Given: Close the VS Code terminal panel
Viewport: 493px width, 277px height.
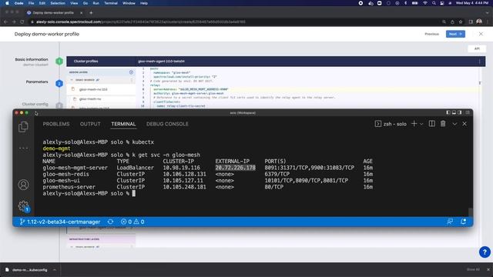Looking at the screenshot, I should click(464, 124).
